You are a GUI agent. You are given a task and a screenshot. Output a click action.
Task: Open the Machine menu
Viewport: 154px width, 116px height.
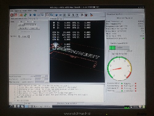18,11
